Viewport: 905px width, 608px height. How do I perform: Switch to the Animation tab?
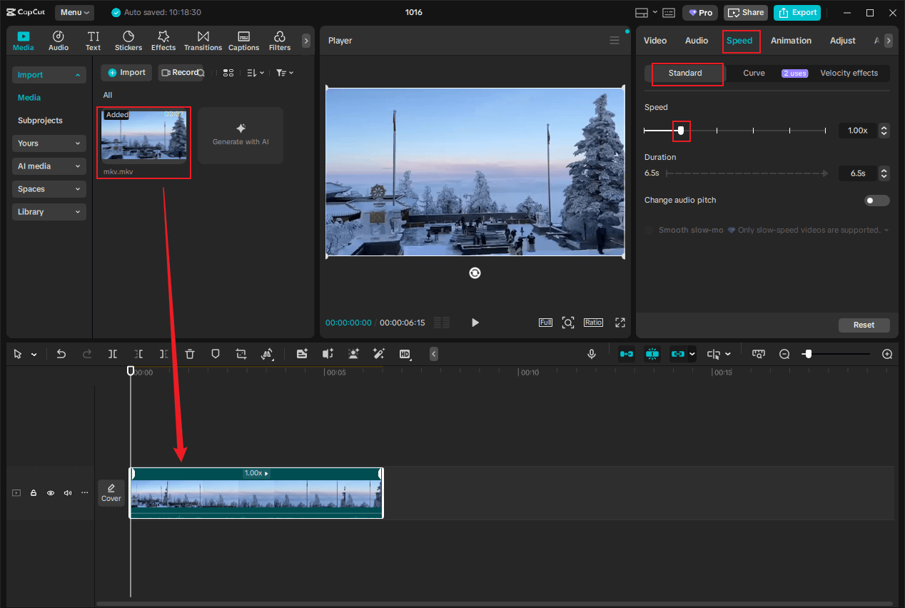point(791,41)
